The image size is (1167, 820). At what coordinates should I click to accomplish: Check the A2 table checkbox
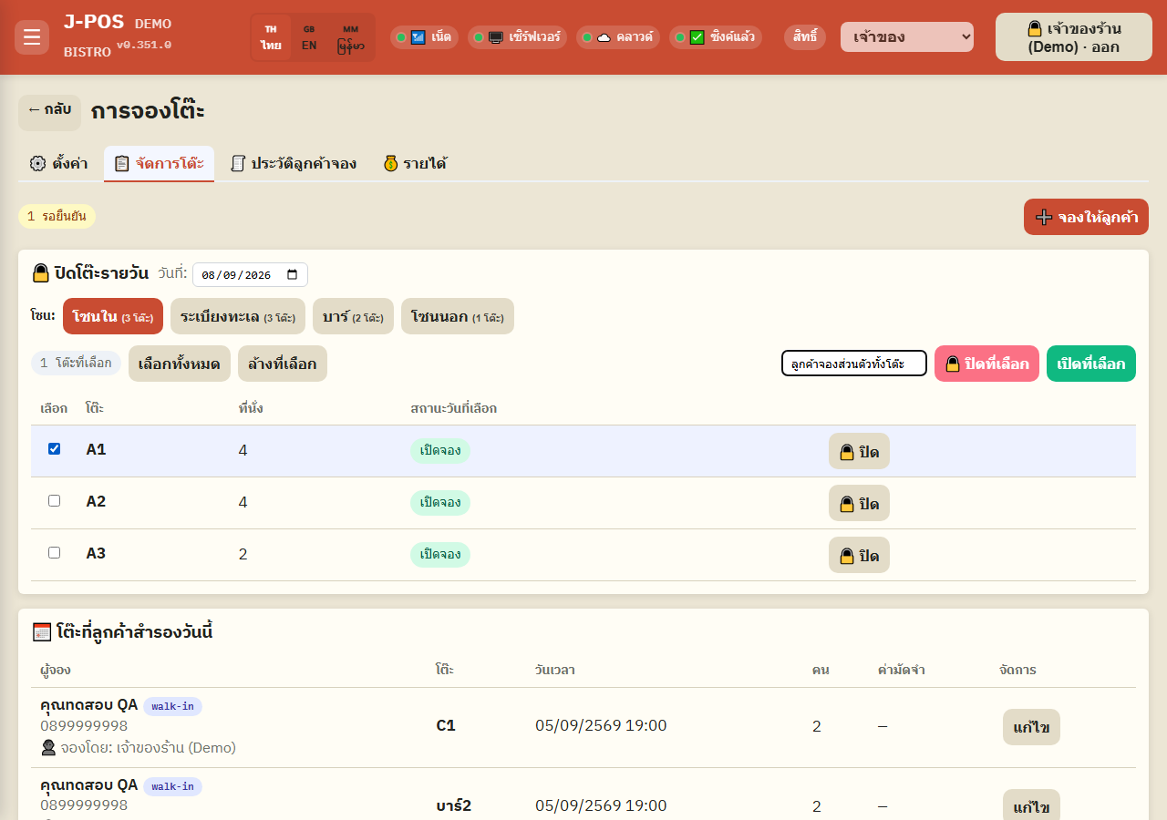(54, 501)
